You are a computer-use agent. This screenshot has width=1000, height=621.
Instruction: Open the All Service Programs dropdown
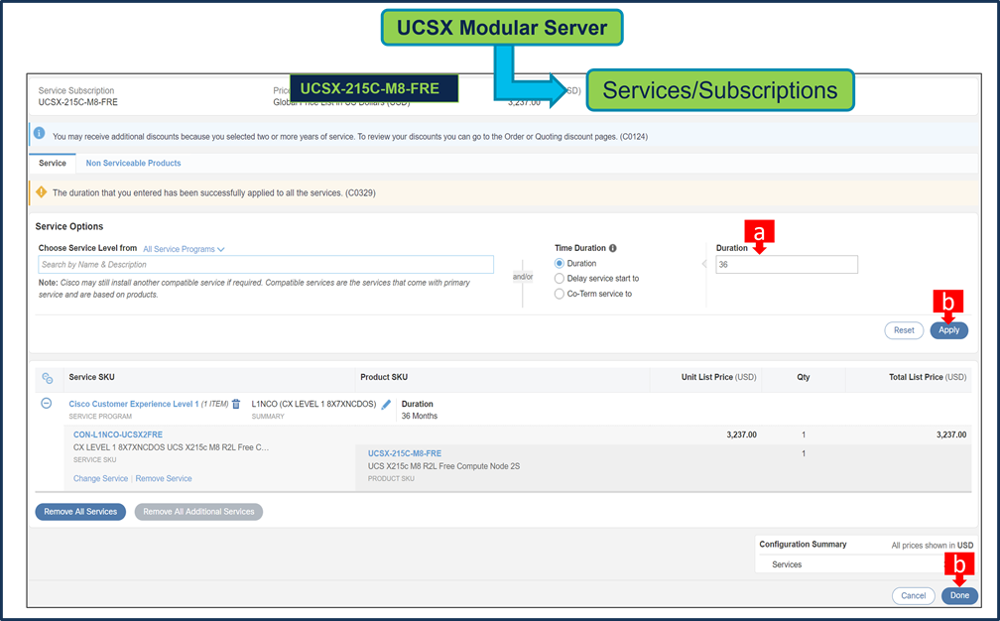[184, 249]
